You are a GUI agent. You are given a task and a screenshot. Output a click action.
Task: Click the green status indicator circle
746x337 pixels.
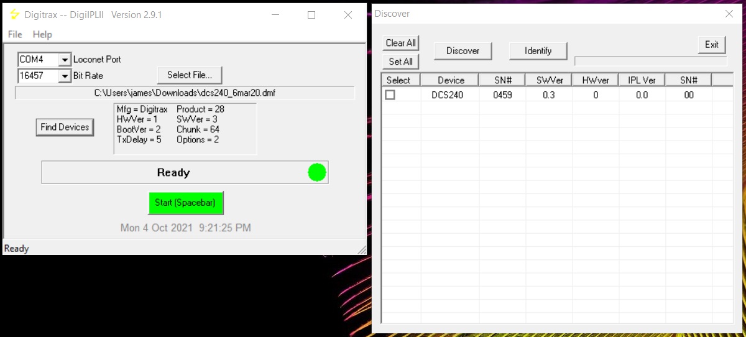(x=317, y=172)
